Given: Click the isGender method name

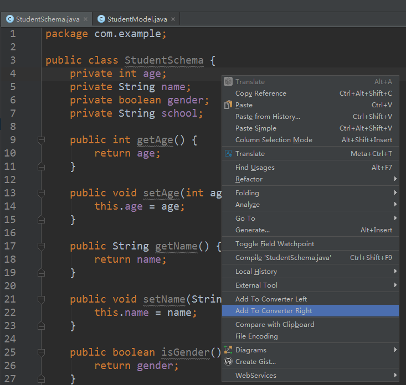Looking at the screenshot, I should pos(186,352).
